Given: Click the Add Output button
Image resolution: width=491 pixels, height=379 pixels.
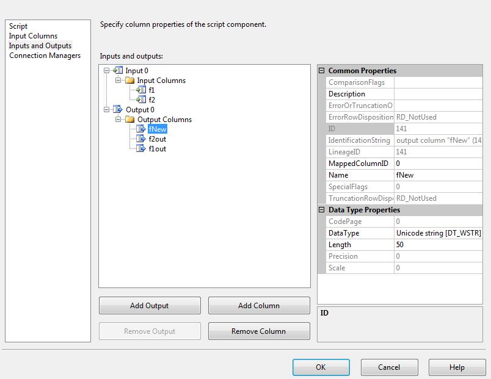Looking at the screenshot, I should (149, 305).
